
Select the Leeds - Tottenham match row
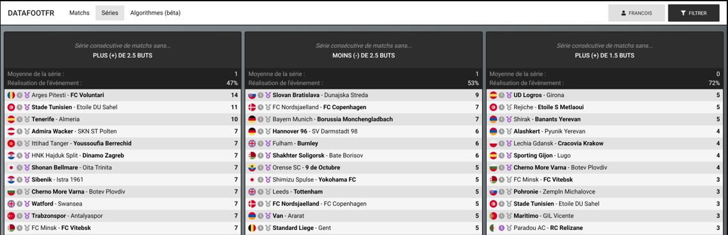tap(364, 192)
